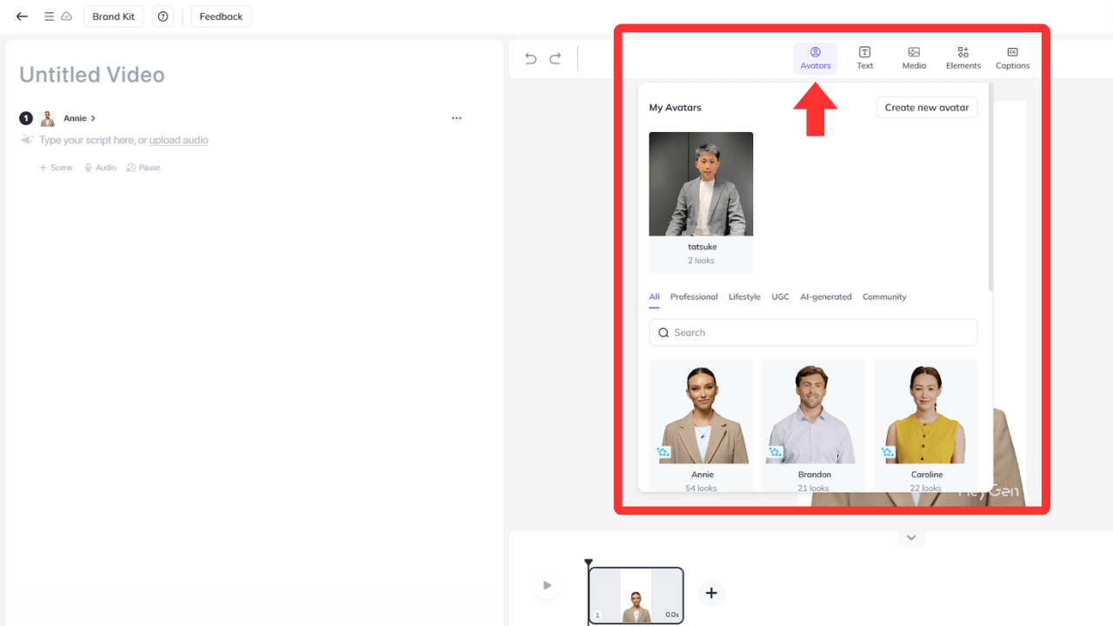Select scene 1 thumbnail in timeline

pyautogui.click(x=636, y=595)
